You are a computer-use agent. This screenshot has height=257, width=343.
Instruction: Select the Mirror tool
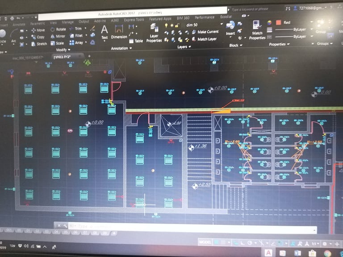click(58, 36)
